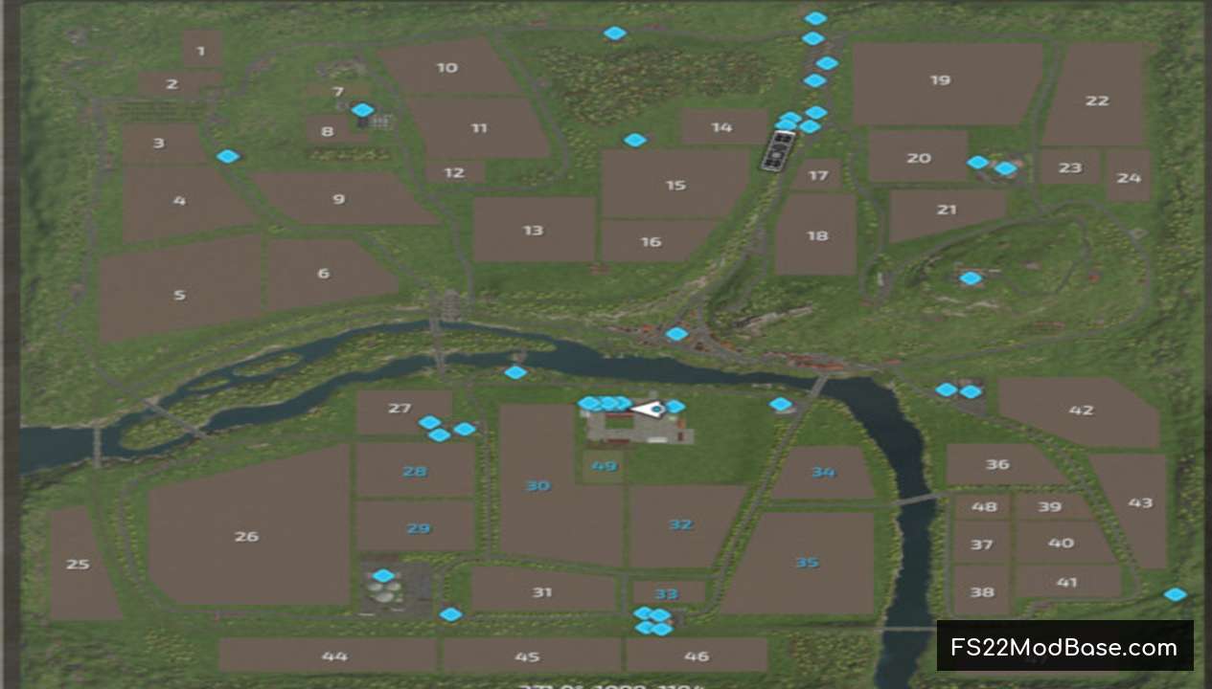Select field 19 label
The image size is (1212, 689).
tap(940, 79)
